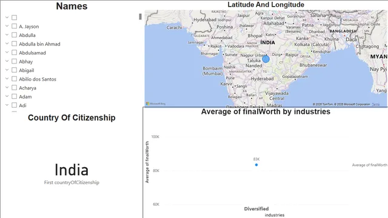Tick the blank entry checkbox above A. Jayson
The height and width of the screenshot is (218, 388).
tap(15, 18)
